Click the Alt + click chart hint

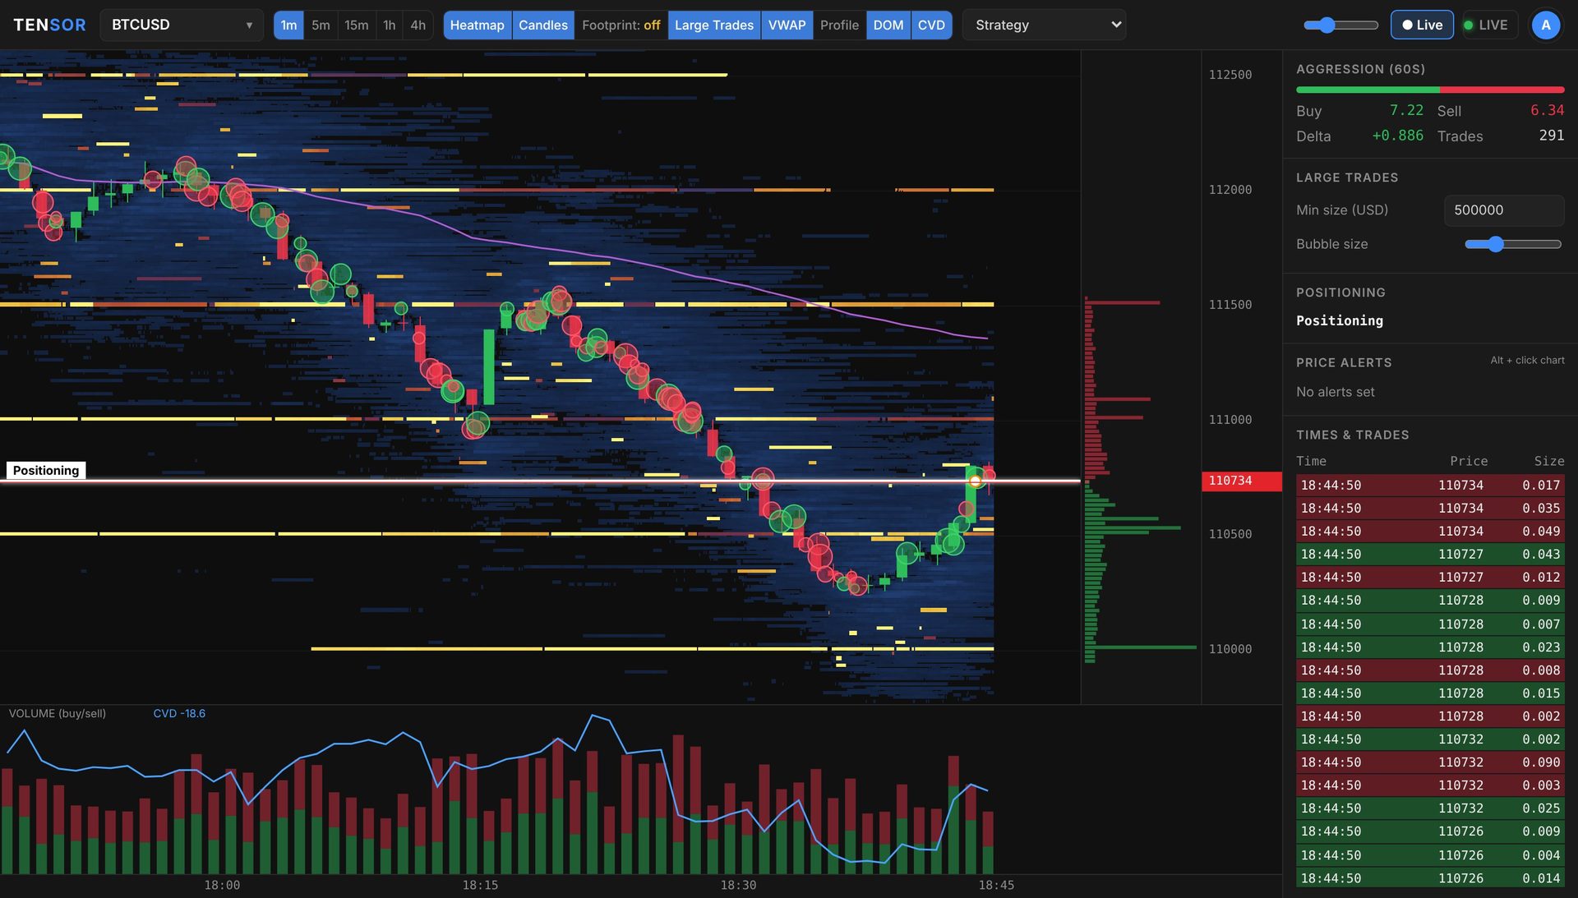[x=1527, y=360]
